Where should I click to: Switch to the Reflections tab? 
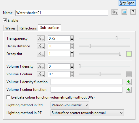pos(28,28)
